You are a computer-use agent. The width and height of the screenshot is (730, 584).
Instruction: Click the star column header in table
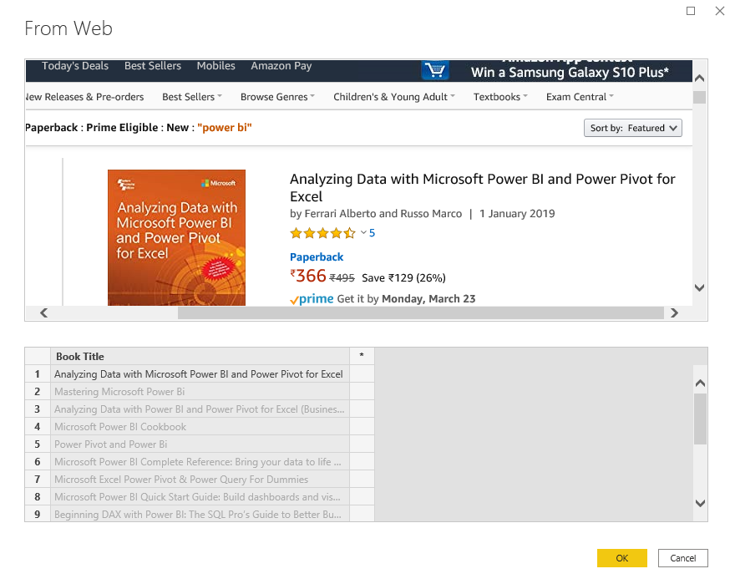pyautogui.click(x=362, y=356)
